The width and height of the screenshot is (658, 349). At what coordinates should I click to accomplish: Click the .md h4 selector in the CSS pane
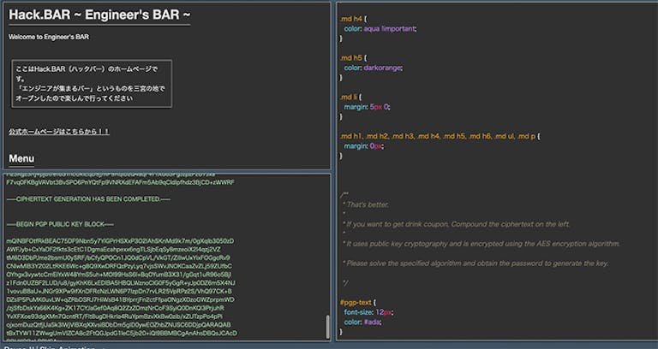coord(353,19)
